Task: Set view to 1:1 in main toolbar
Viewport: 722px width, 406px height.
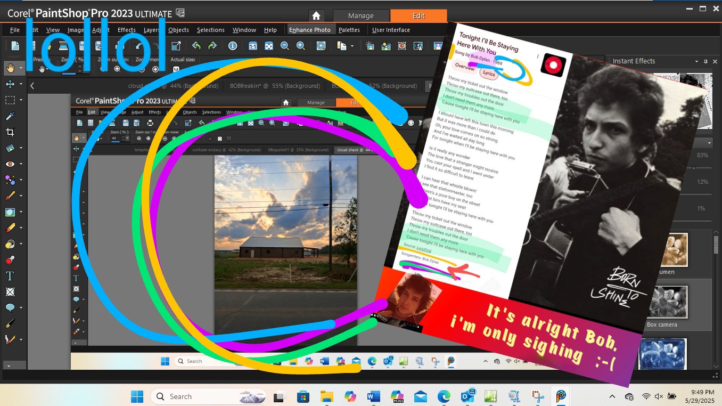Action: pyautogui.click(x=253, y=46)
